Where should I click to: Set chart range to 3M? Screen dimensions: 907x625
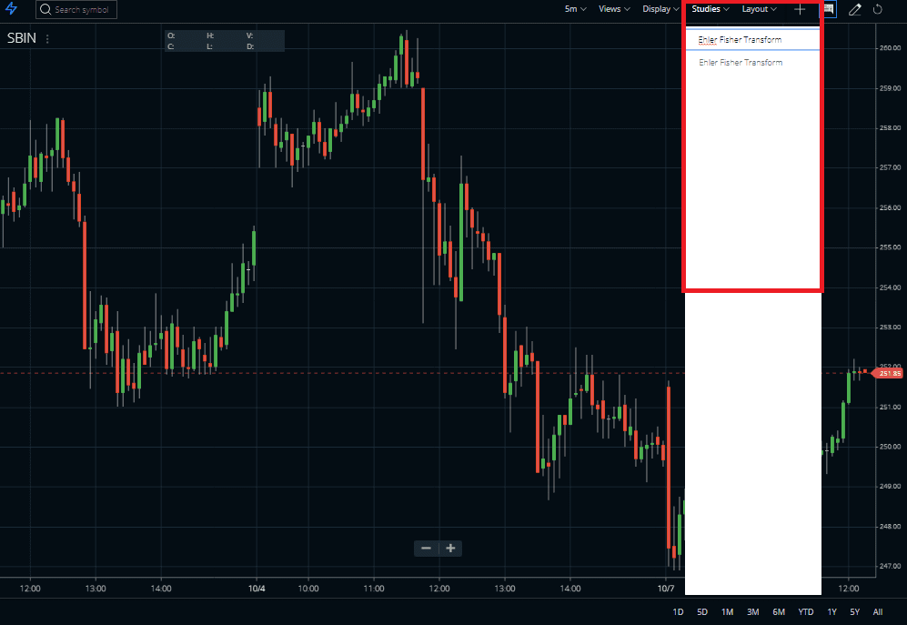click(752, 611)
